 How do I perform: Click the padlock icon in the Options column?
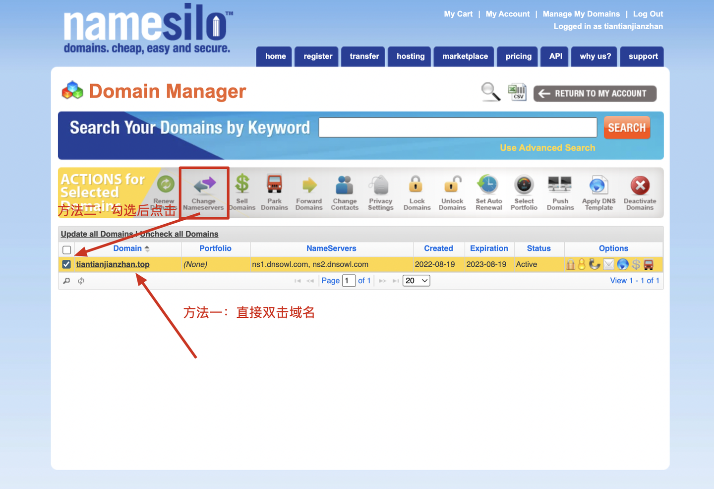tap(571, 265)
